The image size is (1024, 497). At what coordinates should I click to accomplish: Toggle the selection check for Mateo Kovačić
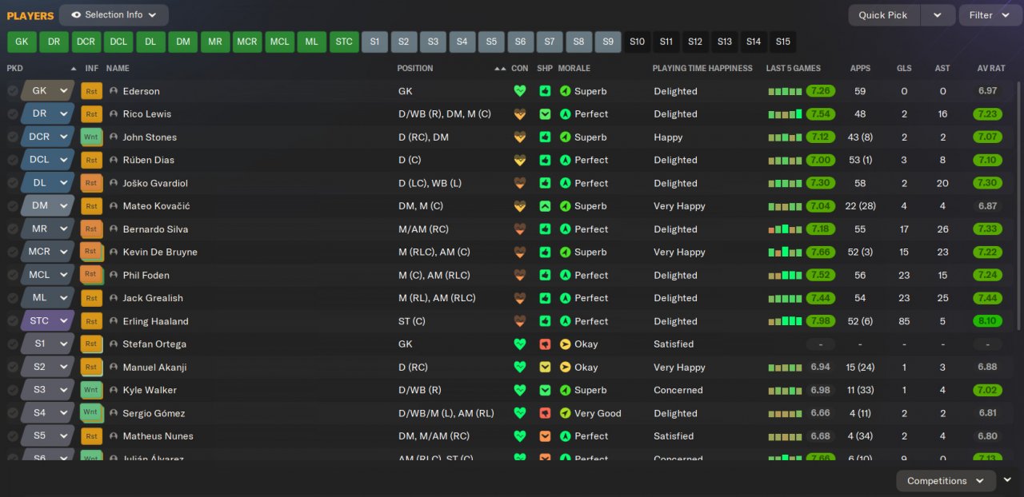(13, 206)
